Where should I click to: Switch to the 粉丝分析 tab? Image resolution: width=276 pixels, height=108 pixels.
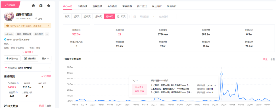coord(157,6)
